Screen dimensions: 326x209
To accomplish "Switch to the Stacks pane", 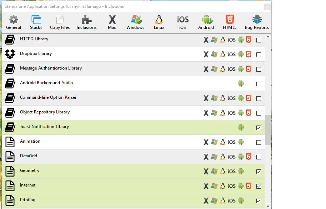I will (x=36, y=22).
